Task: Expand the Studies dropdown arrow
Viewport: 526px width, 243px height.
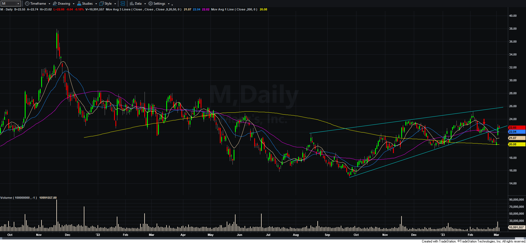Action: pyautogui.click(x=96, y=4)
